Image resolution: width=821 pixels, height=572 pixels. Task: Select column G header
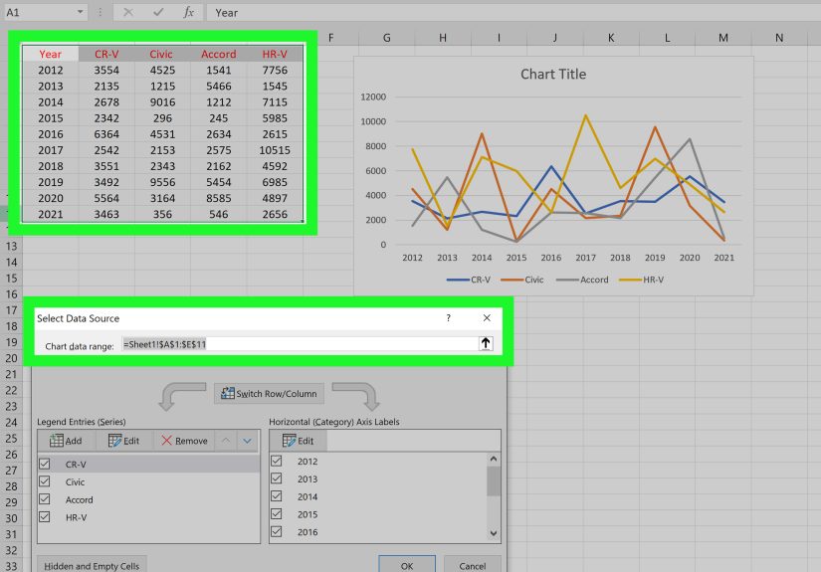[x=386, y=38]
